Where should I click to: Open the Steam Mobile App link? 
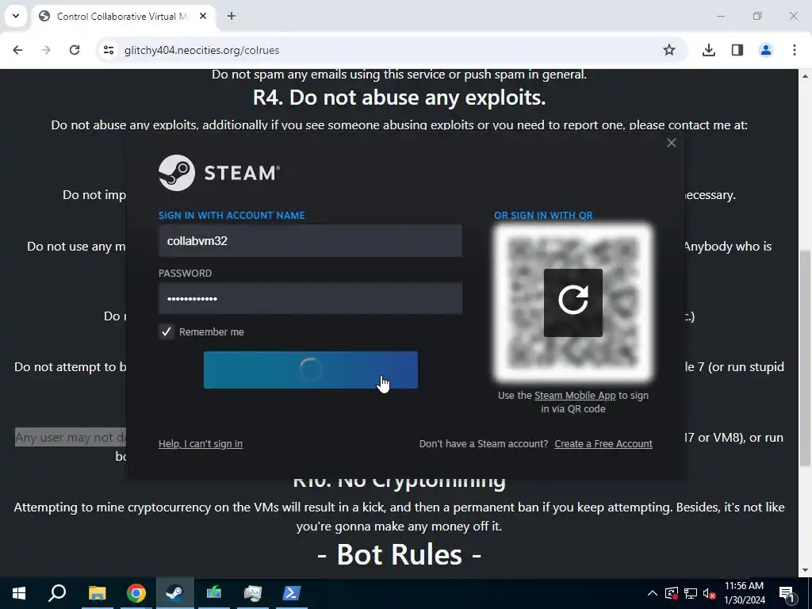575,396
